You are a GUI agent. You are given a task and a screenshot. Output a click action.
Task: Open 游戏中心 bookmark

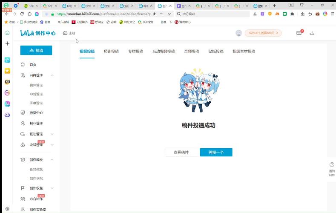[x=183, y=22]
